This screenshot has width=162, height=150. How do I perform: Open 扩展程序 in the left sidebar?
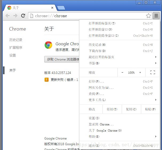15,48
